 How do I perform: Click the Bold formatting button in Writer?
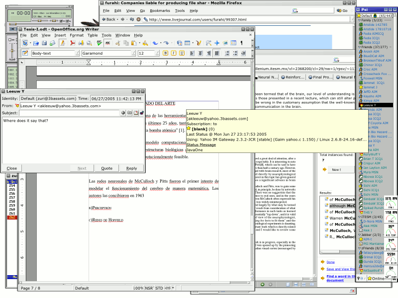click(166, 53)
